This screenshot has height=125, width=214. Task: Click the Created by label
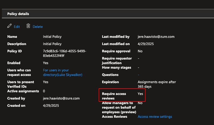pyautogui.click(x=16, y=98)
